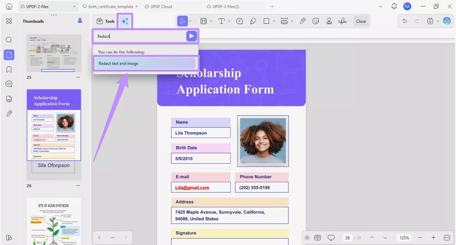Viewport: 456px width, 245px height.
Task: Open the comment note tool
Action: click(x=239, y=21)
